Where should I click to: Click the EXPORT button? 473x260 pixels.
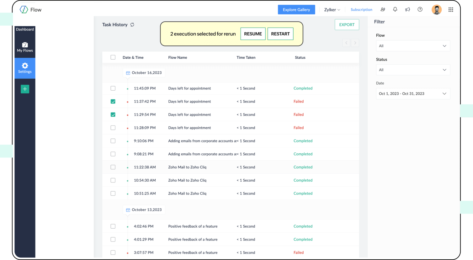tap(347, 25)
